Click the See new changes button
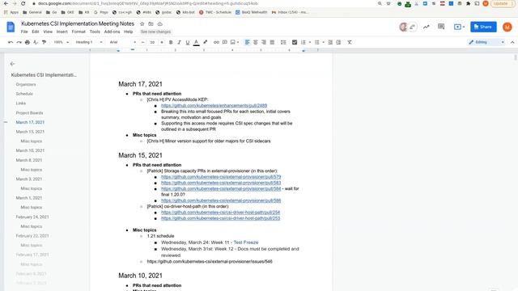Image resolution: width=518 pixels, height=291 pixels. click(155, 32)
